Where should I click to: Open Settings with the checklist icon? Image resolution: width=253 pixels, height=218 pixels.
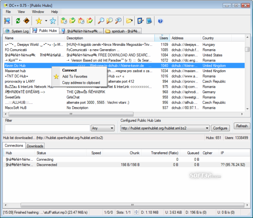click(x=140, y=21)
